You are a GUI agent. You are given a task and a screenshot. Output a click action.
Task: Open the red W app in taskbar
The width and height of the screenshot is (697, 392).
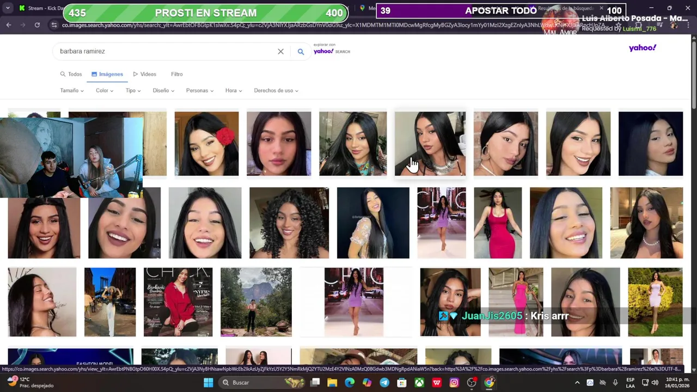[x=437, y=383]
